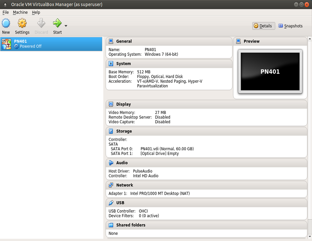Click Device Filters 0 (0 active)
Screen dimensions: 312x241
[x=149, y=216]
